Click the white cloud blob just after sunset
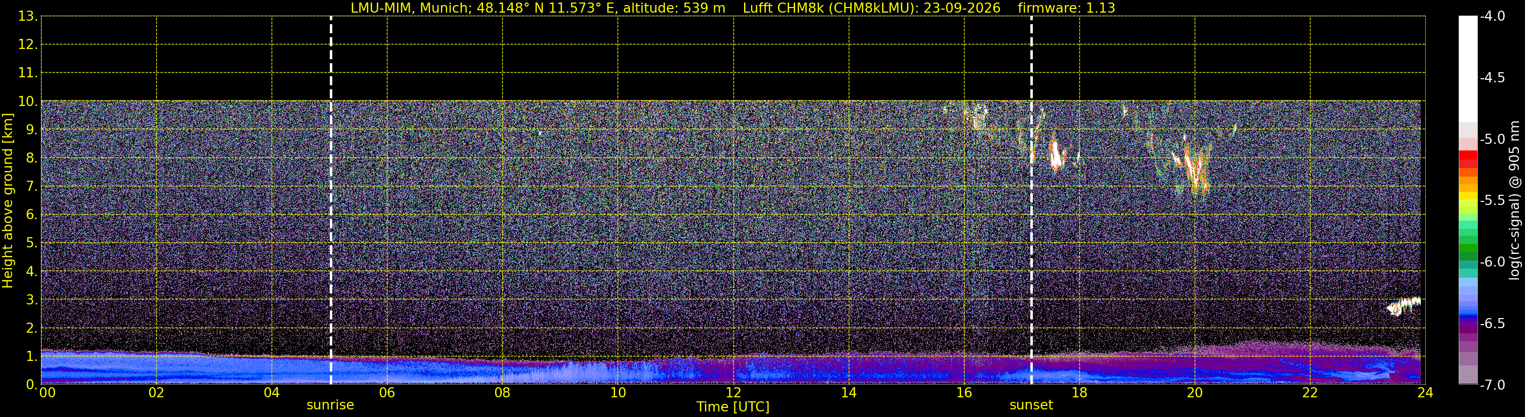Image resolution: width=1525 pixels, height=417 pixels. click(1056, 155)
